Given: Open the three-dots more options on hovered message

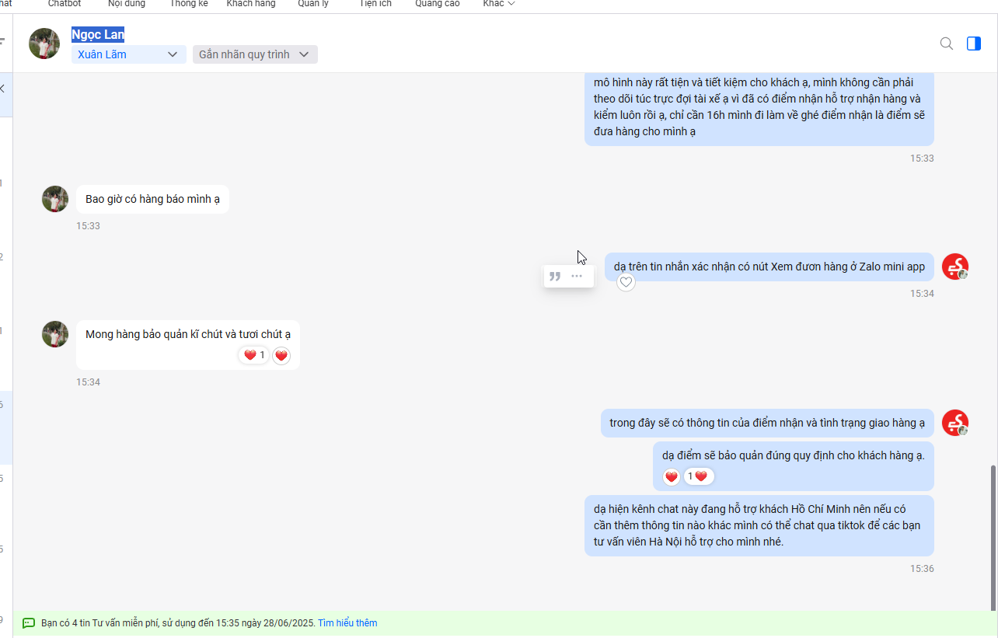Looking at the screenshot, I should (577, 276).
